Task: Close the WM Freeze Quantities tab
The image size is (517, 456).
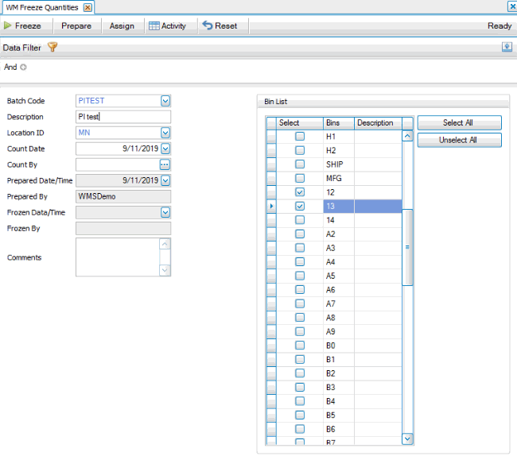Action: pos(87,7)
